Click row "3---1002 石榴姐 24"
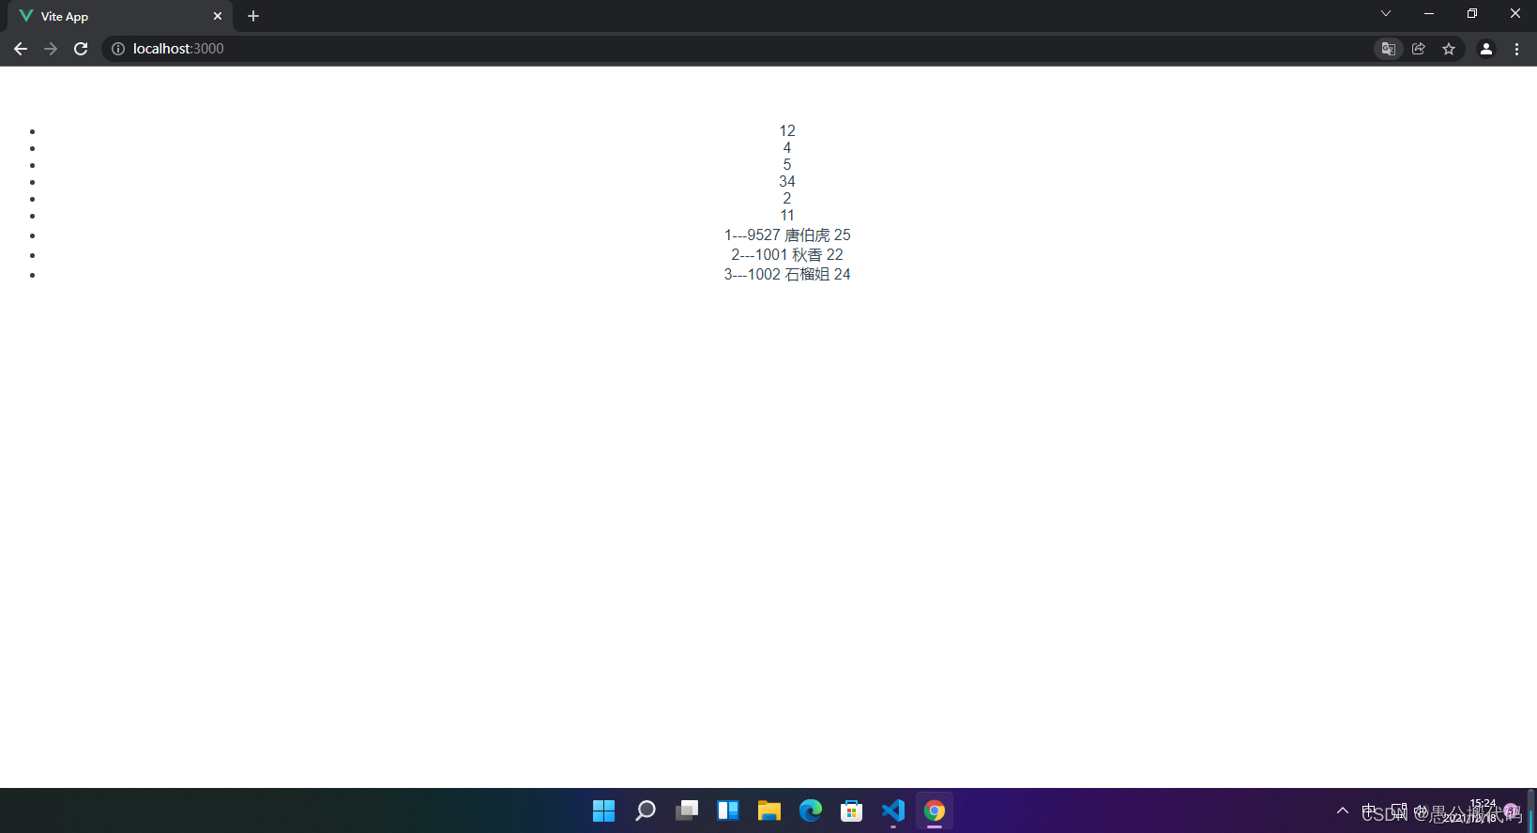This screenshot has height=833, width=1537. click(x=787, y=275)
